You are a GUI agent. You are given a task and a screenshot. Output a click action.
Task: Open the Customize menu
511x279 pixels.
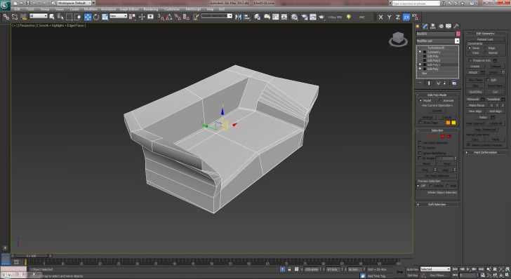click(x=172, y=9)
